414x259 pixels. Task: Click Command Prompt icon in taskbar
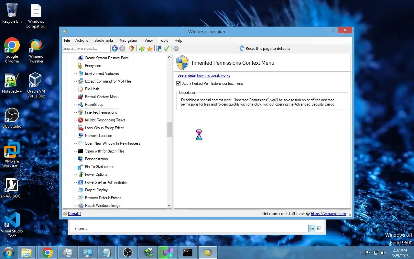click(x=188, y=253)
